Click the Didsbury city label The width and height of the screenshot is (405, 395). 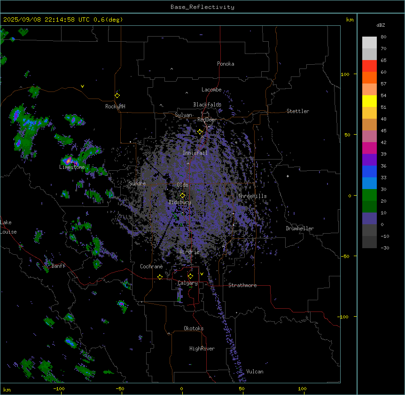coord(180,202)
